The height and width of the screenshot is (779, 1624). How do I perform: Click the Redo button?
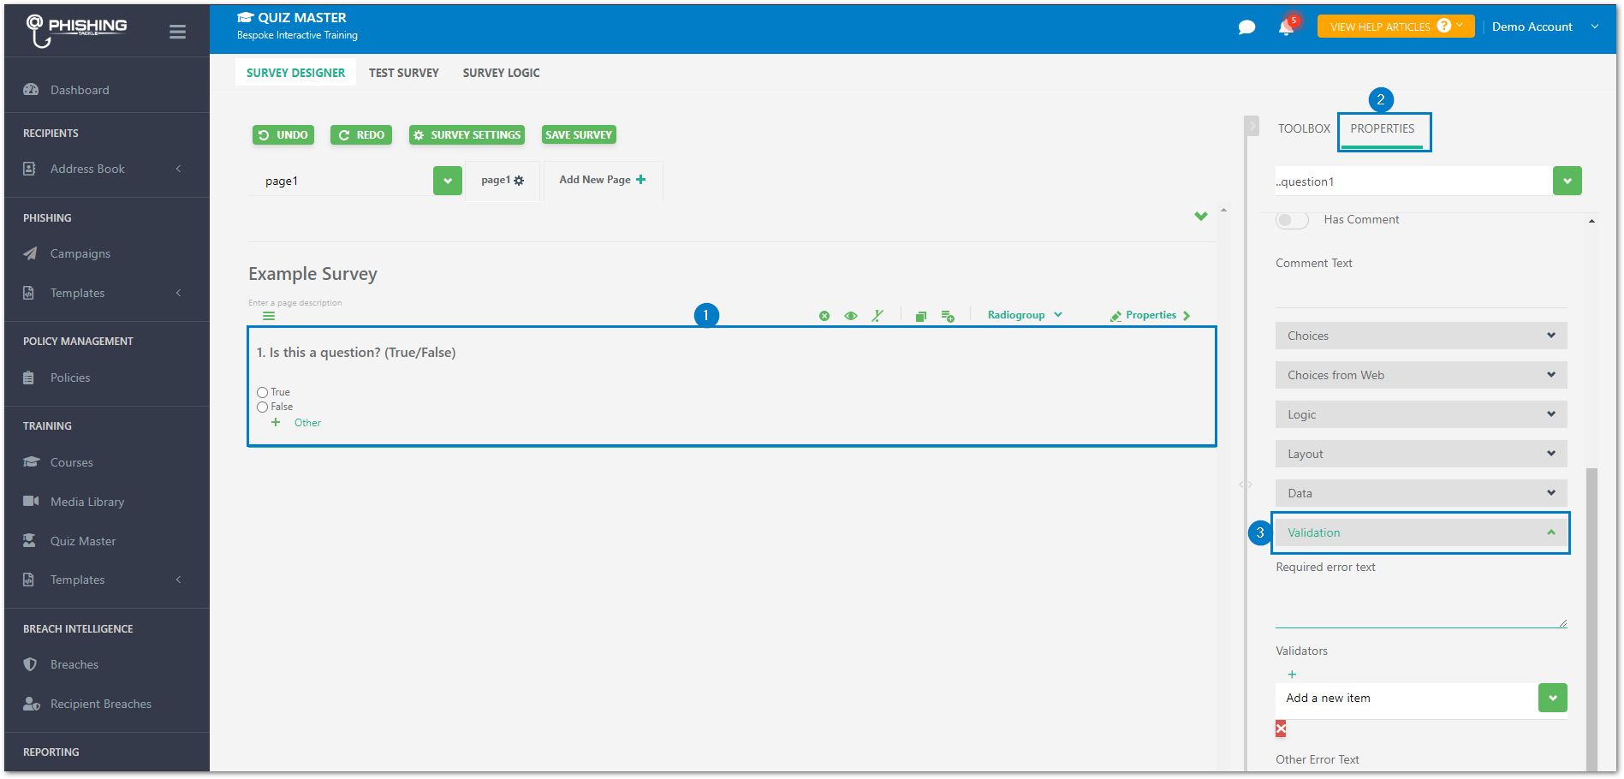click(361, 135)
